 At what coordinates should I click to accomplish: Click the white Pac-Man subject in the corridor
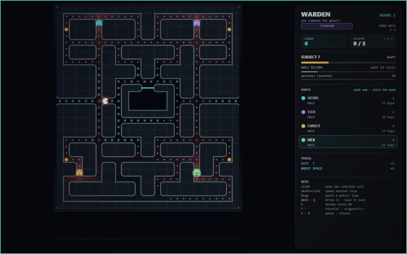pyautogui.click(x=105, y=101)
